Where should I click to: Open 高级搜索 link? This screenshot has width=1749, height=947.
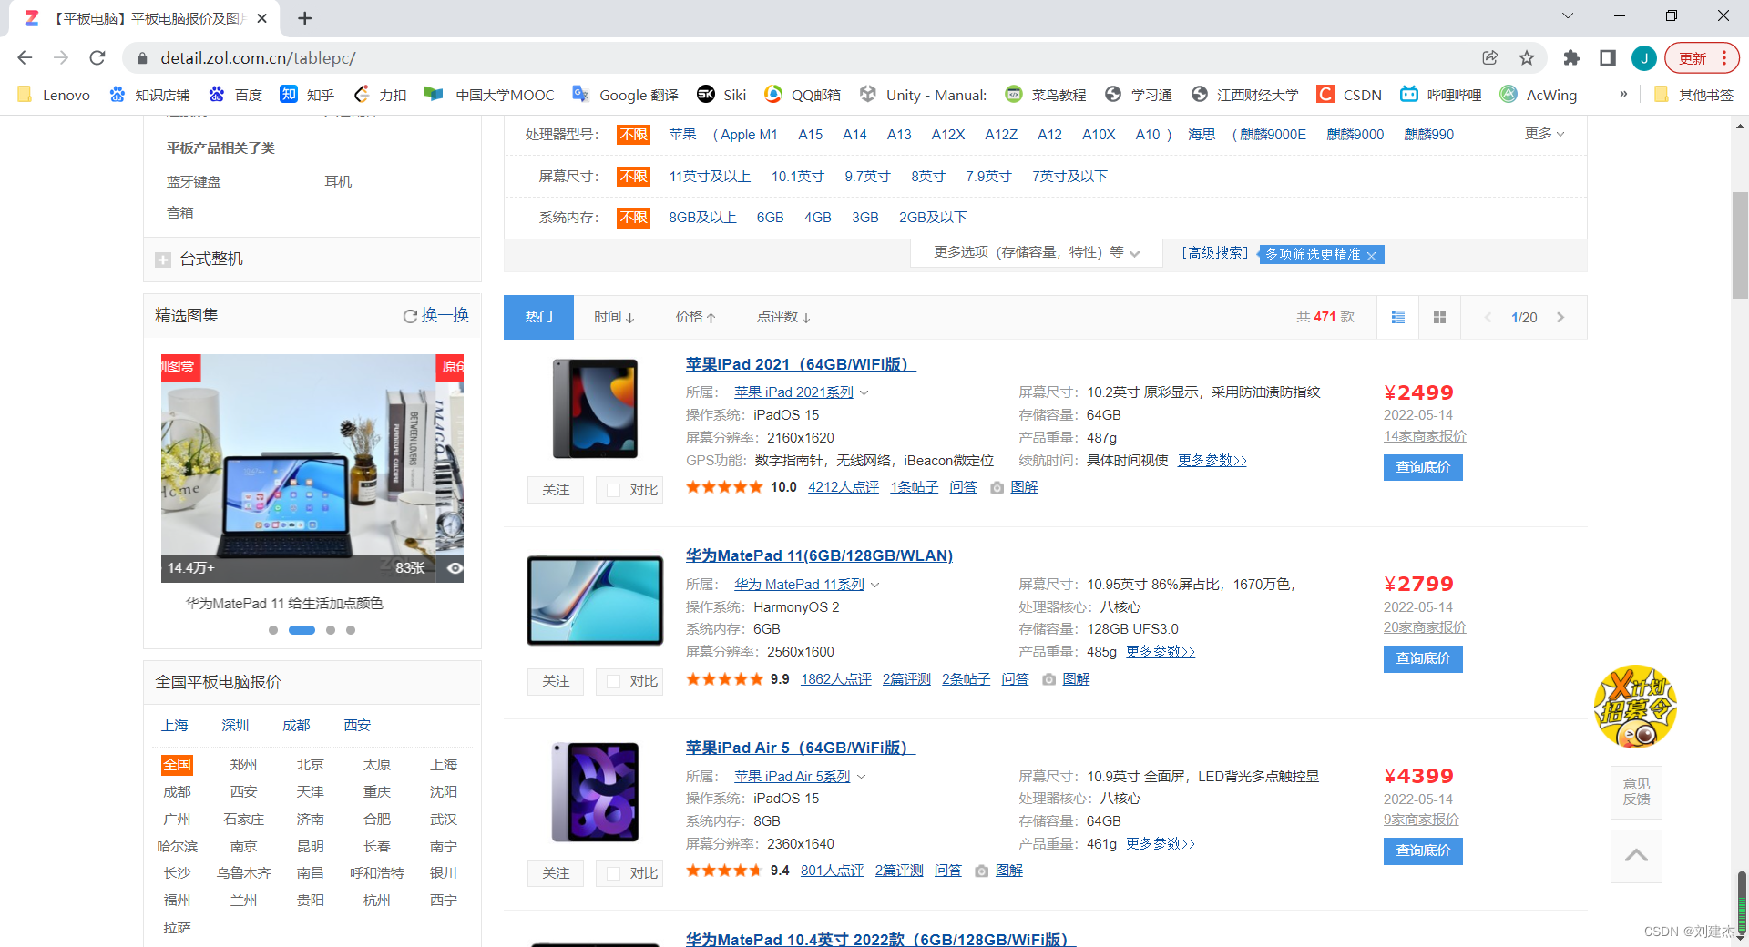(1215, 252)
